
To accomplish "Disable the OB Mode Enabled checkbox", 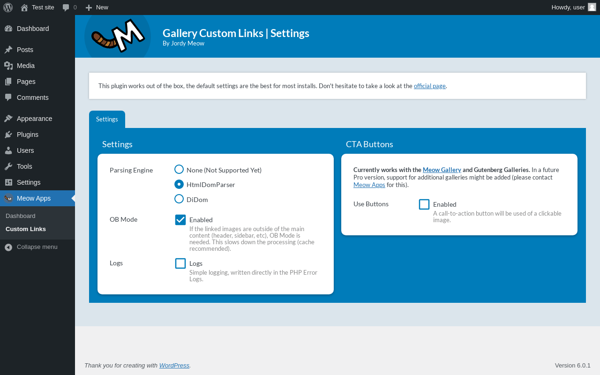I will tap(180, 220).
